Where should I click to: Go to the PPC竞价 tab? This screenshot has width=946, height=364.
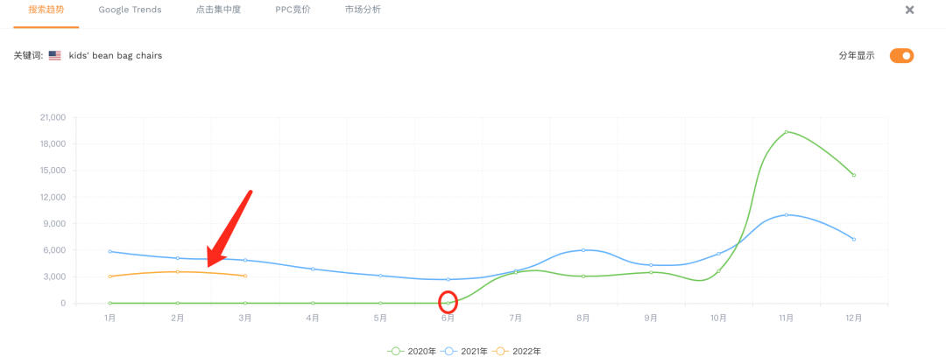(286, 10)
